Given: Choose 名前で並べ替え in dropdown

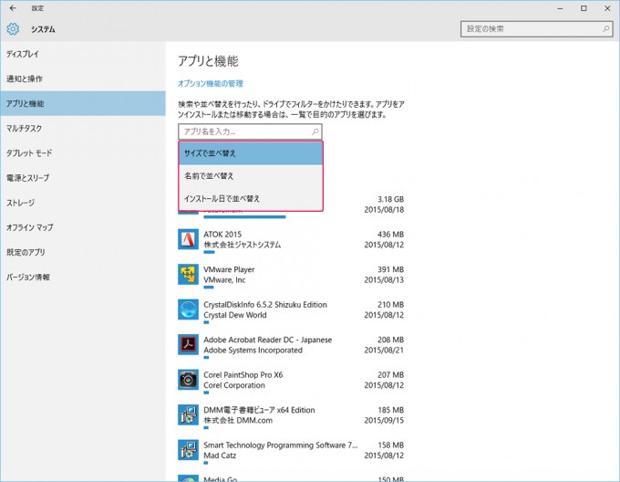Looking at the screenshot, I should (251, 175).
